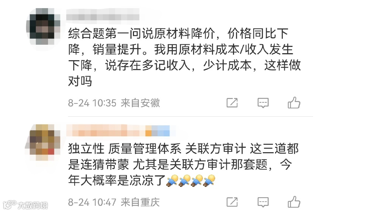
Task: Reply to the 8-24 10:35 comment
Action: point(263,103)
